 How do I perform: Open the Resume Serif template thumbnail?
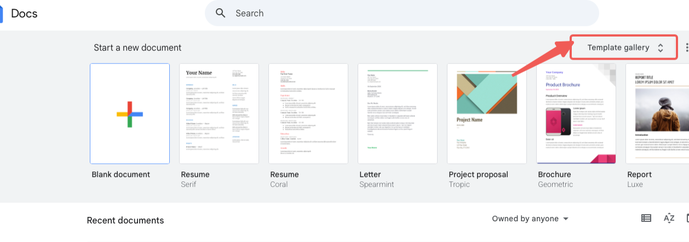point(219,114)
